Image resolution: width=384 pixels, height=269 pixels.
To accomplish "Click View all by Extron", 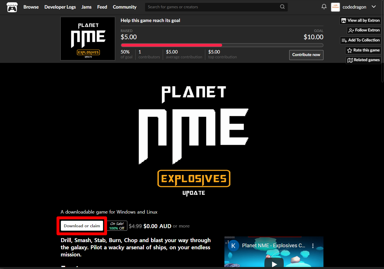I will (360, 21).
